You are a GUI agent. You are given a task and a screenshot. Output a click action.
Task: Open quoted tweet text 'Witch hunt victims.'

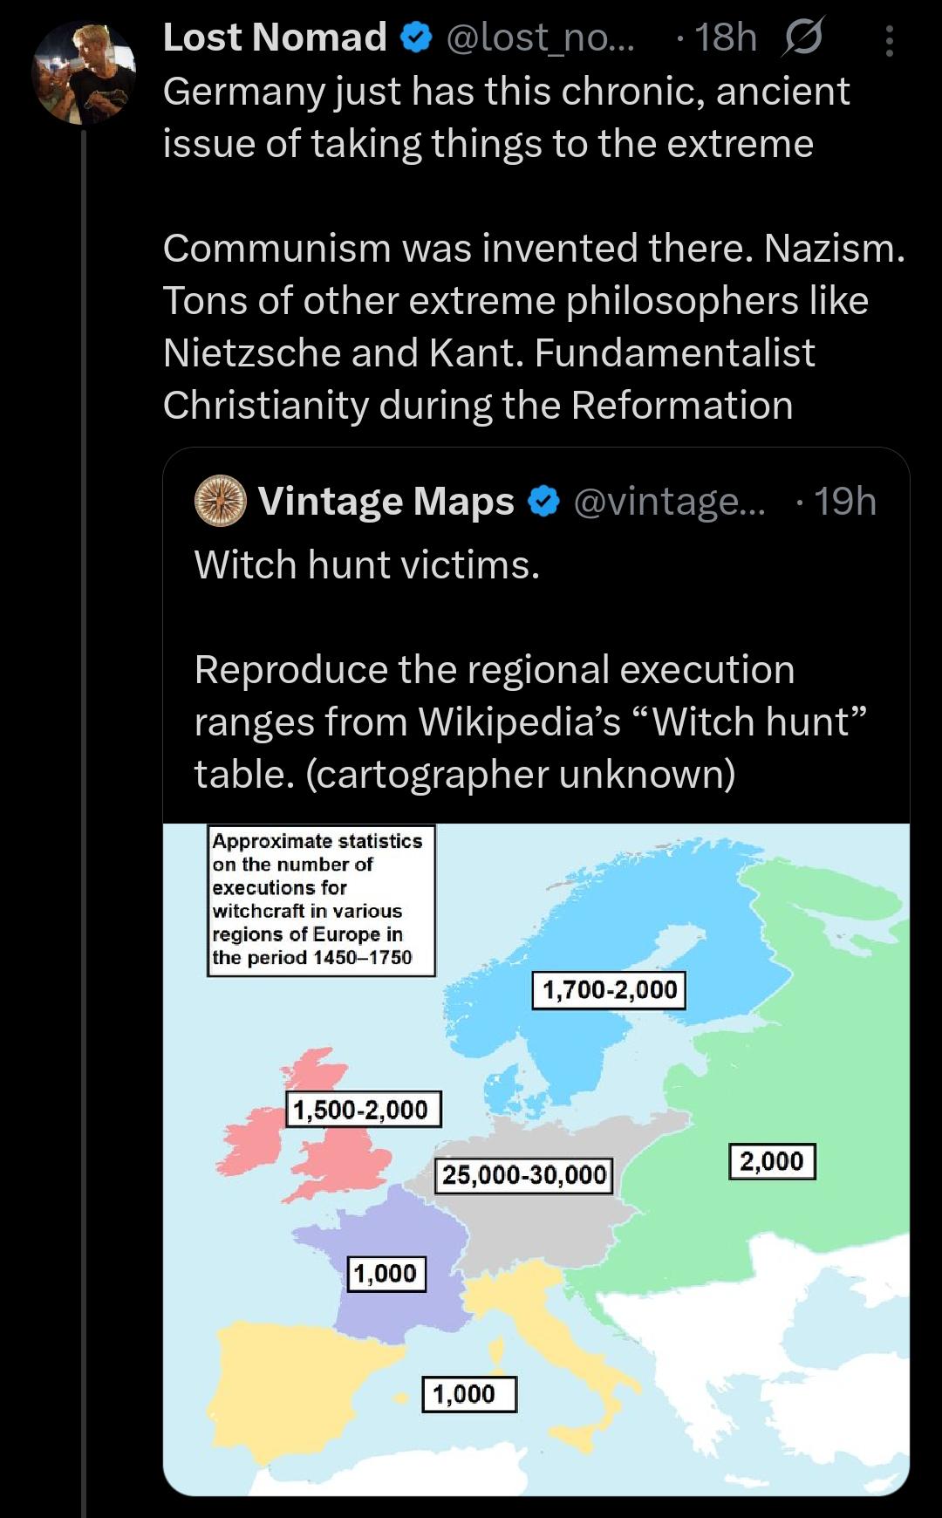pyautogui.click(x=367, y=565)
